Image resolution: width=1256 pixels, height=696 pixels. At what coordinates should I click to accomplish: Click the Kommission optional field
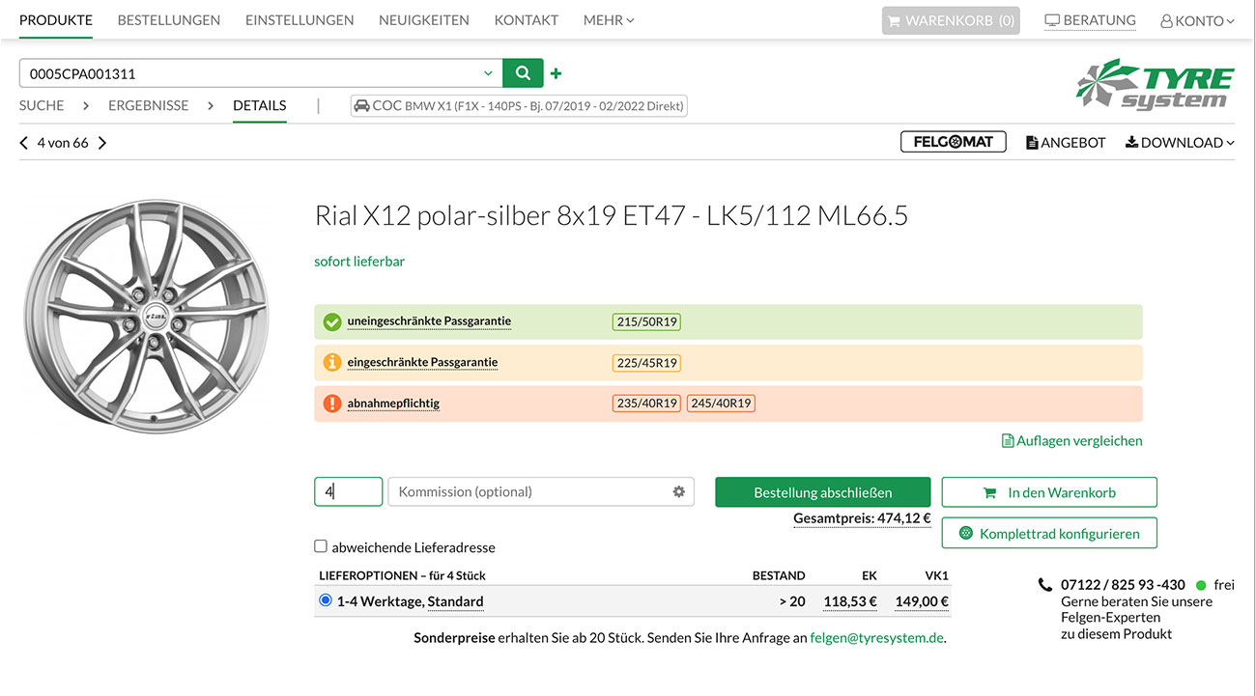coord(541,491)
